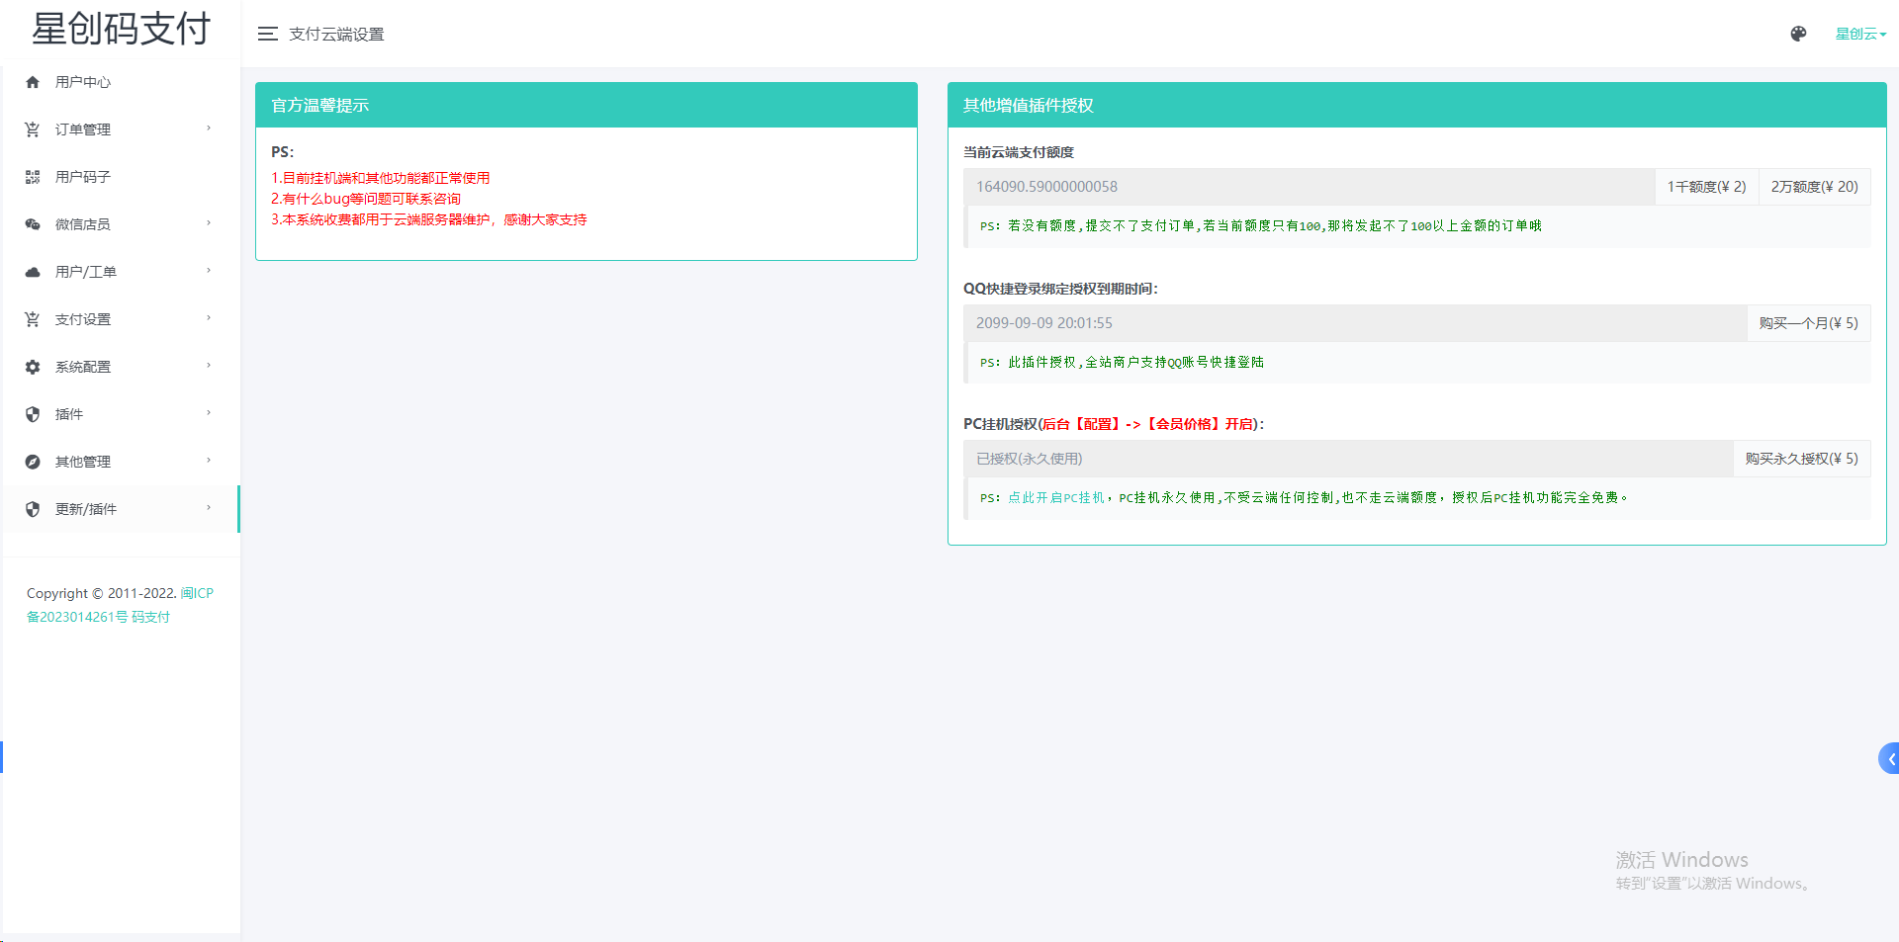This screenshot has width=1899, height=942.
Task: Click the cloud payment quota field
Action: tap(1308, 187)
